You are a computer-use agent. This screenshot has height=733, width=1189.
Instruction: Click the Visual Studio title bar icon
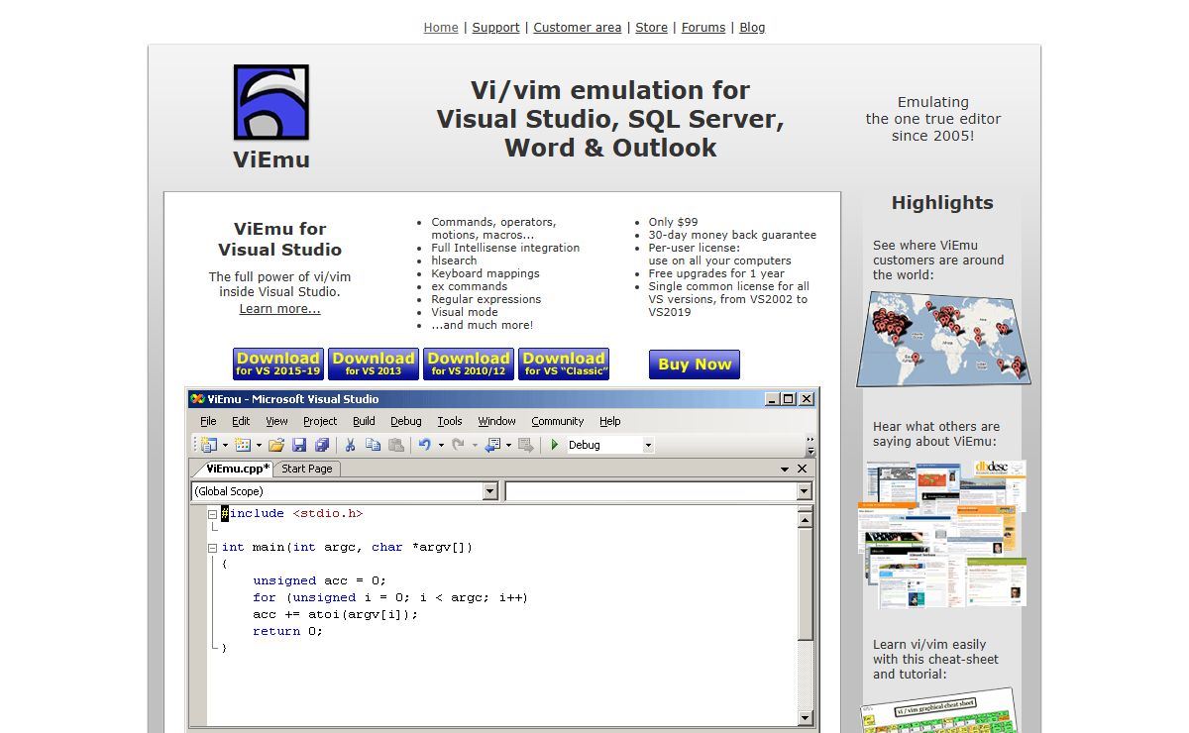tap(197, 399)
